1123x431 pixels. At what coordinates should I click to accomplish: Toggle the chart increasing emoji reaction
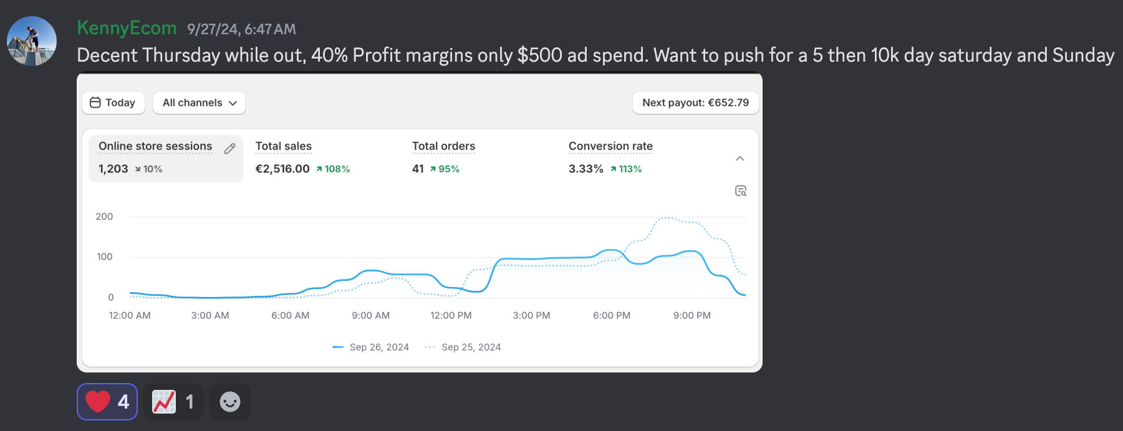173,402
